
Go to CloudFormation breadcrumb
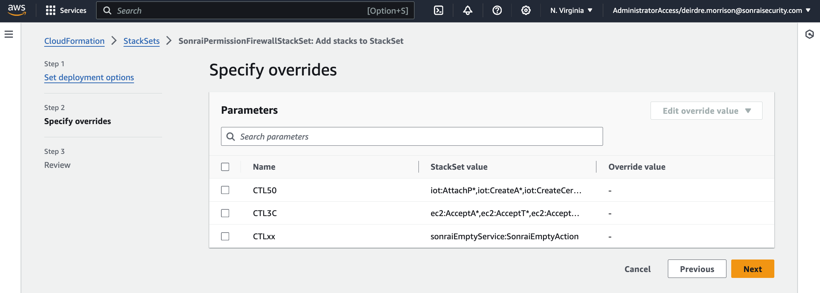point(74,41)
